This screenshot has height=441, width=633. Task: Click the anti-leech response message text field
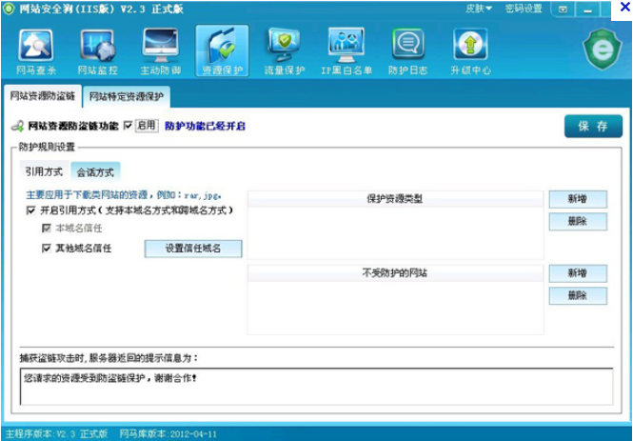click(315, 387)
